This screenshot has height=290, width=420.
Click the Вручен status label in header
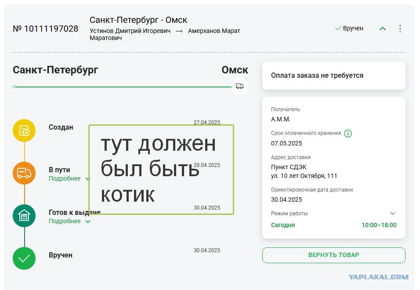[353, 29]
